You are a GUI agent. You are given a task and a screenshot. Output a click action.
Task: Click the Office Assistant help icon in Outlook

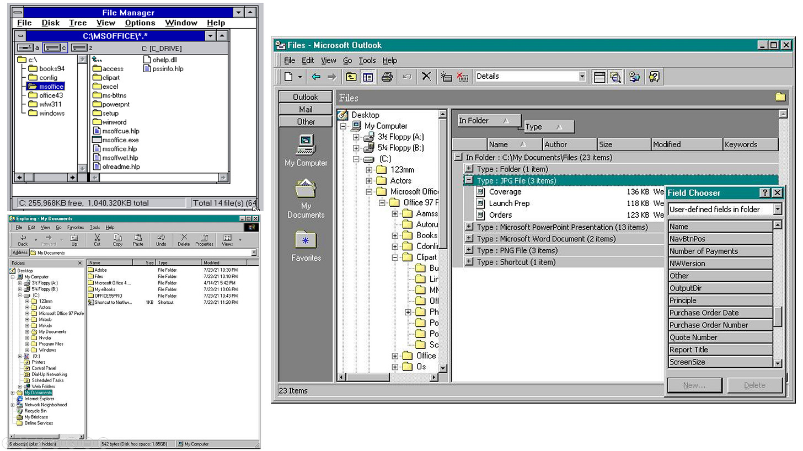pyautogui.click(x=654, y=77)
